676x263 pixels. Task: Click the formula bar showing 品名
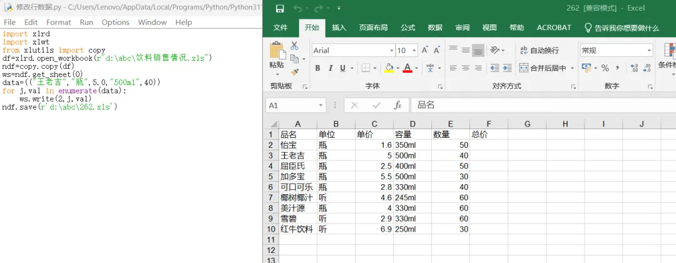click(x=543, y=105)
